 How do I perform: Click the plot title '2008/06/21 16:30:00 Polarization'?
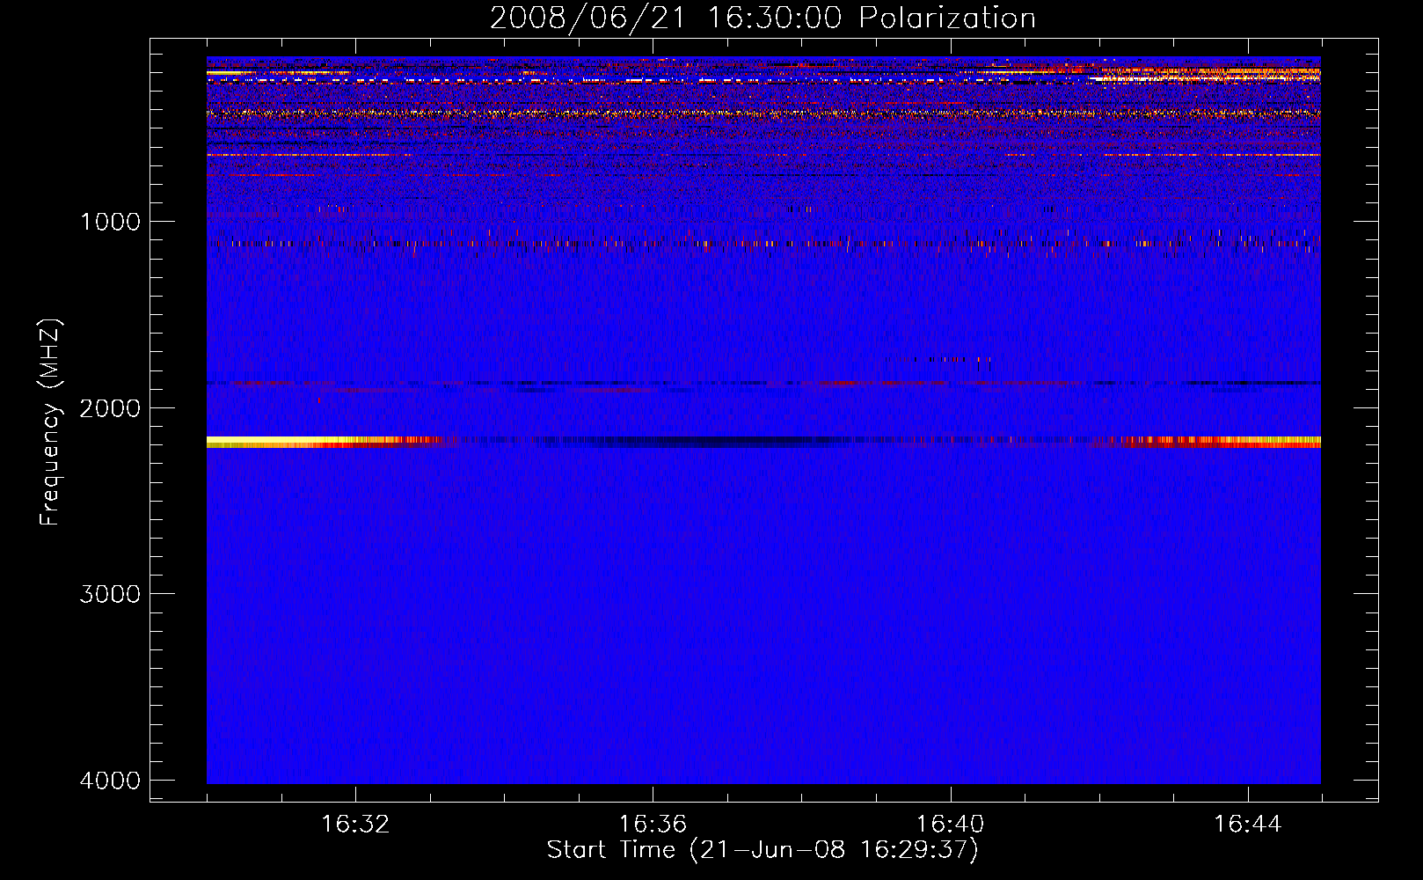[x=763, y=18]
